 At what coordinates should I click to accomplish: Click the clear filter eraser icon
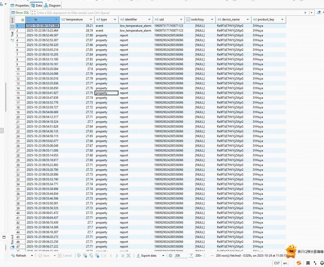(319, 12)
